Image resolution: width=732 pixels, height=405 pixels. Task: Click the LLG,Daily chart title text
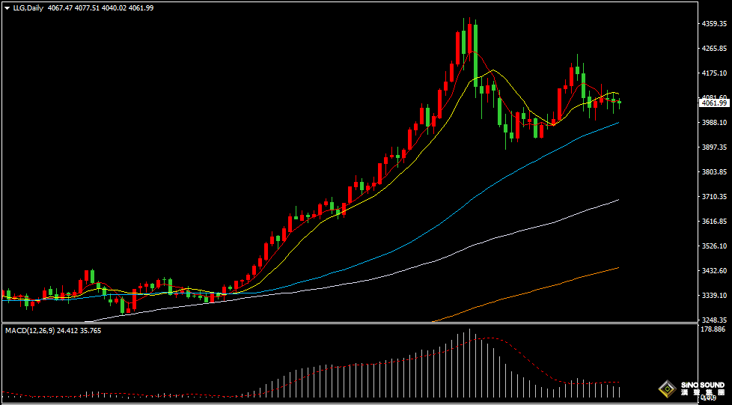28,8
